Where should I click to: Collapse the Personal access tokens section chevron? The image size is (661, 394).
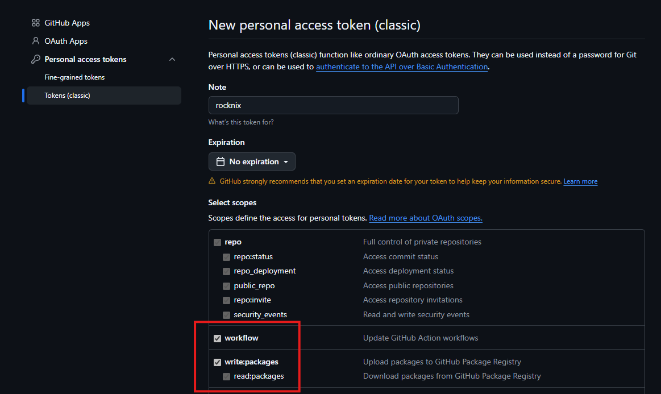point(172,59)
